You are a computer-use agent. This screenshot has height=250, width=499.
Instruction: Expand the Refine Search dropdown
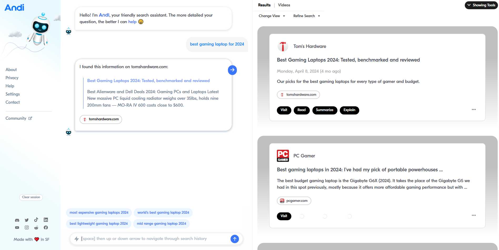307,16
